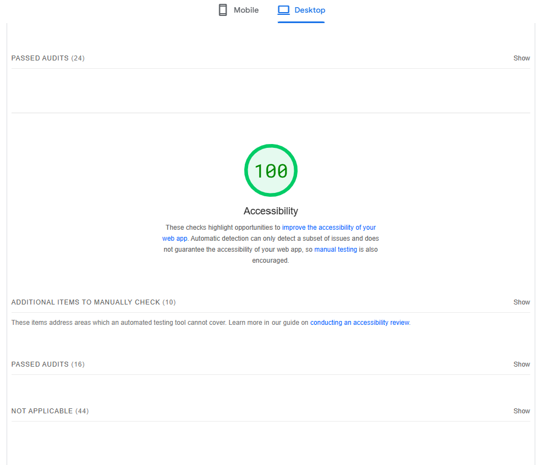Click the Accessibility category title under the gauge
538x465 pixels.
click(x=271, y=211)
